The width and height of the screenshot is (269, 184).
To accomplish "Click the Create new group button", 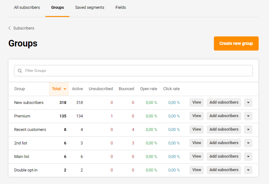I will (x=236, y=43).
